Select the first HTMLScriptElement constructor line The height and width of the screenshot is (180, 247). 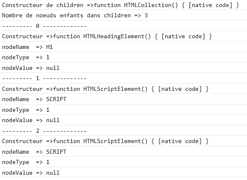point(123,89)
